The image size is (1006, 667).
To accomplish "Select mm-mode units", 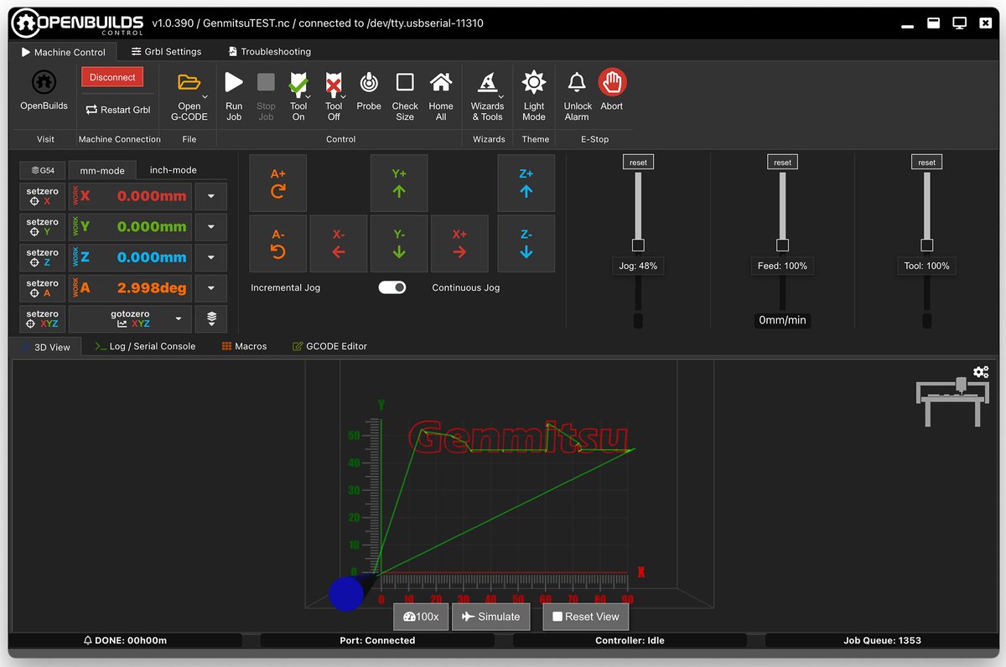I will [102, 170].
